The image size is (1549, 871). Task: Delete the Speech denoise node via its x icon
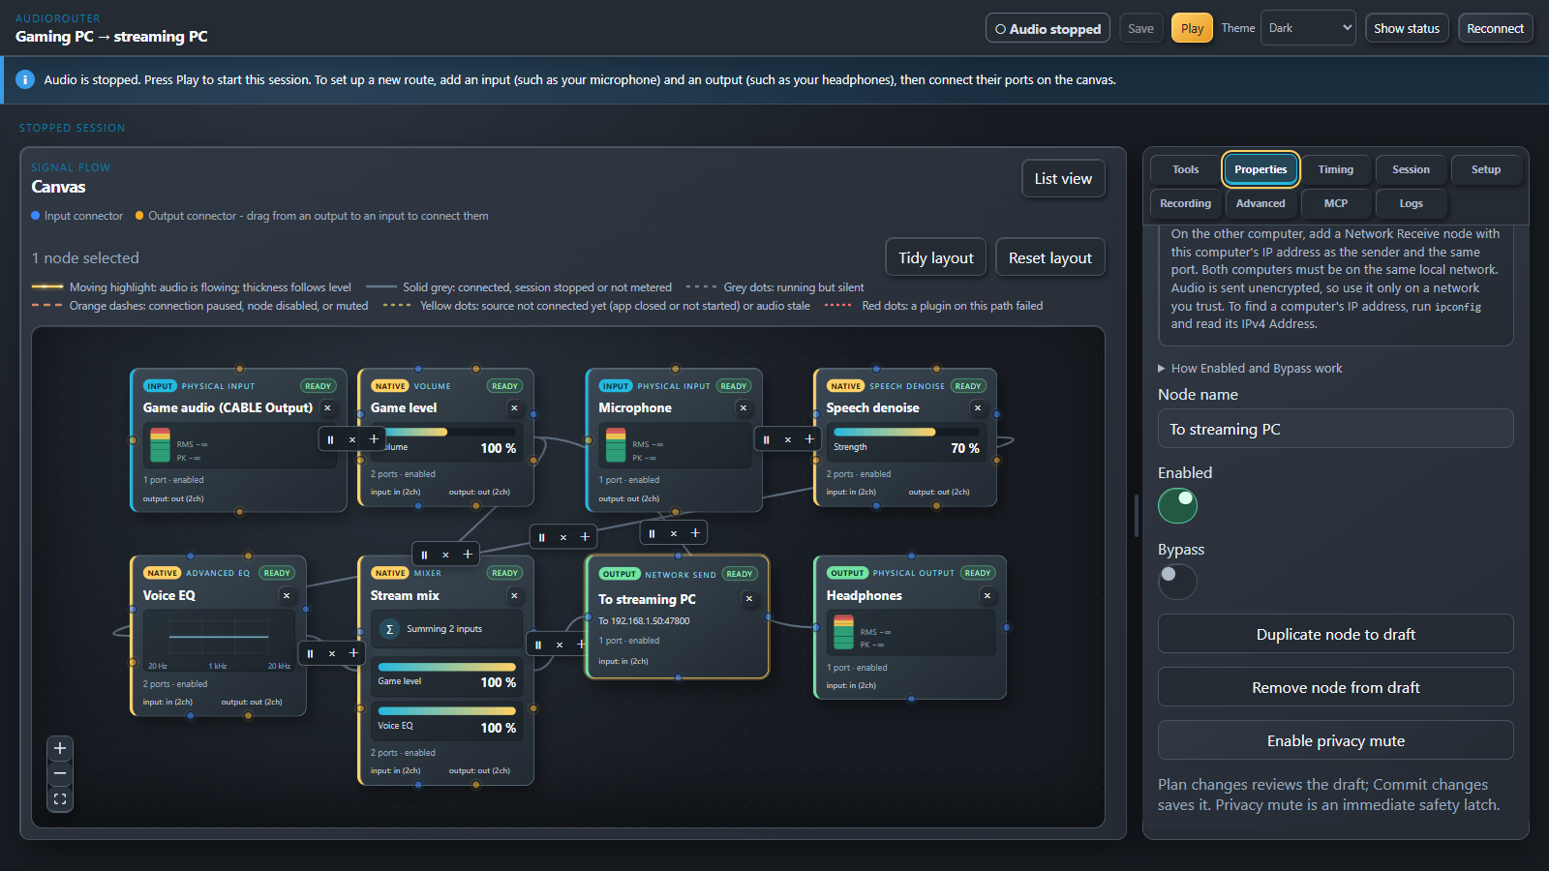click(x=978, y=408)
